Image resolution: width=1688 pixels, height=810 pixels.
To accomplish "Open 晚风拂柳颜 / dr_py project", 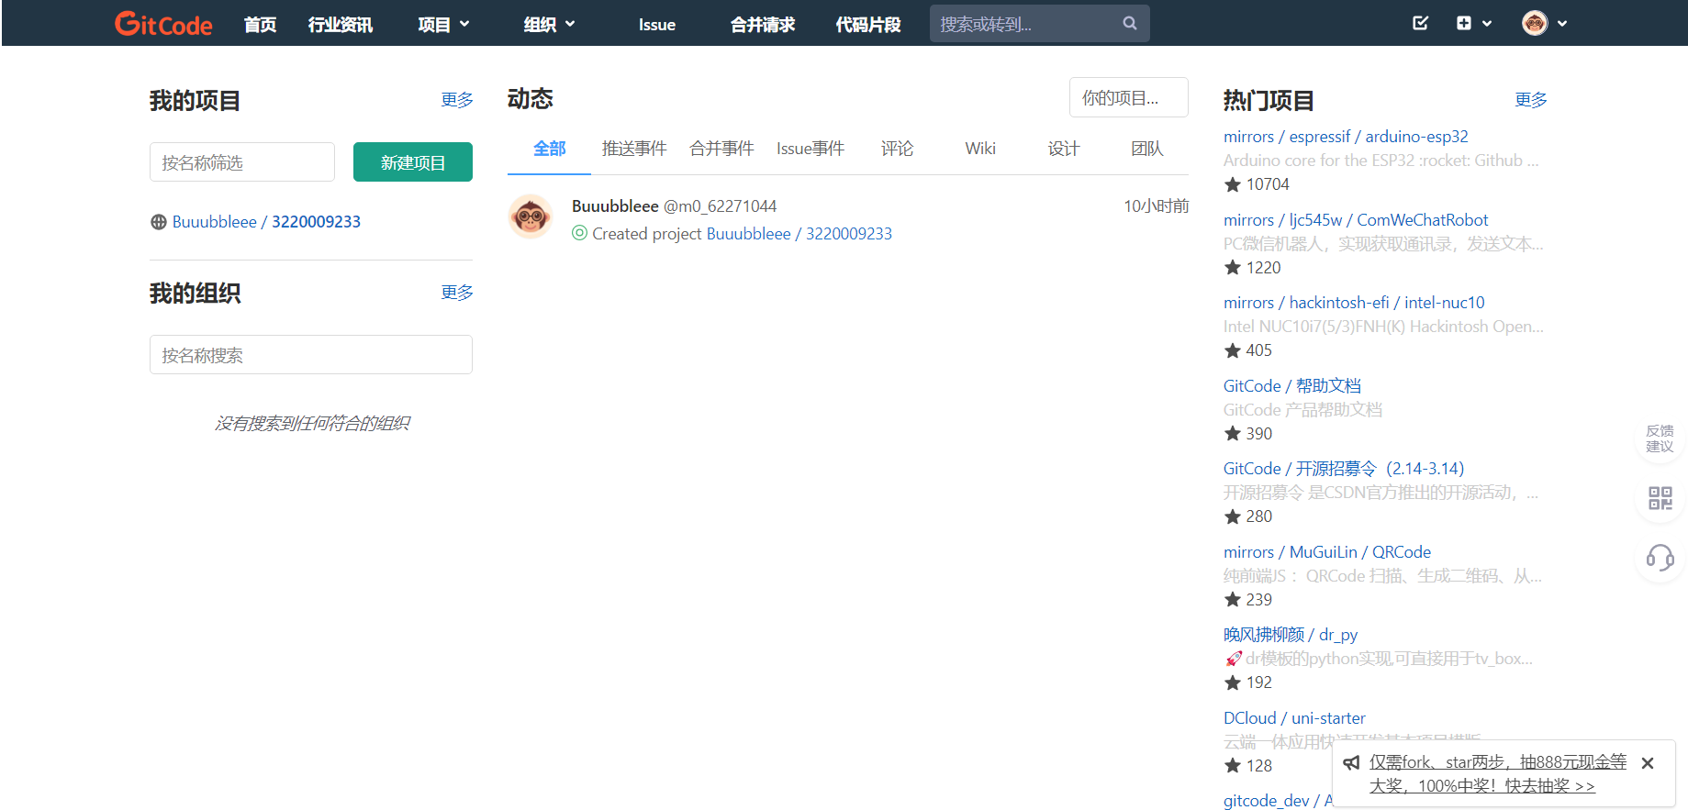I will click(1291, 635).
